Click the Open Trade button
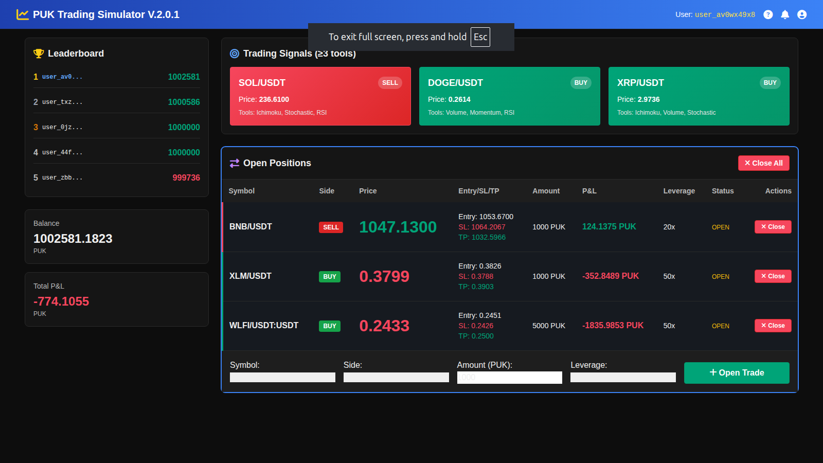 coord(737,373)
